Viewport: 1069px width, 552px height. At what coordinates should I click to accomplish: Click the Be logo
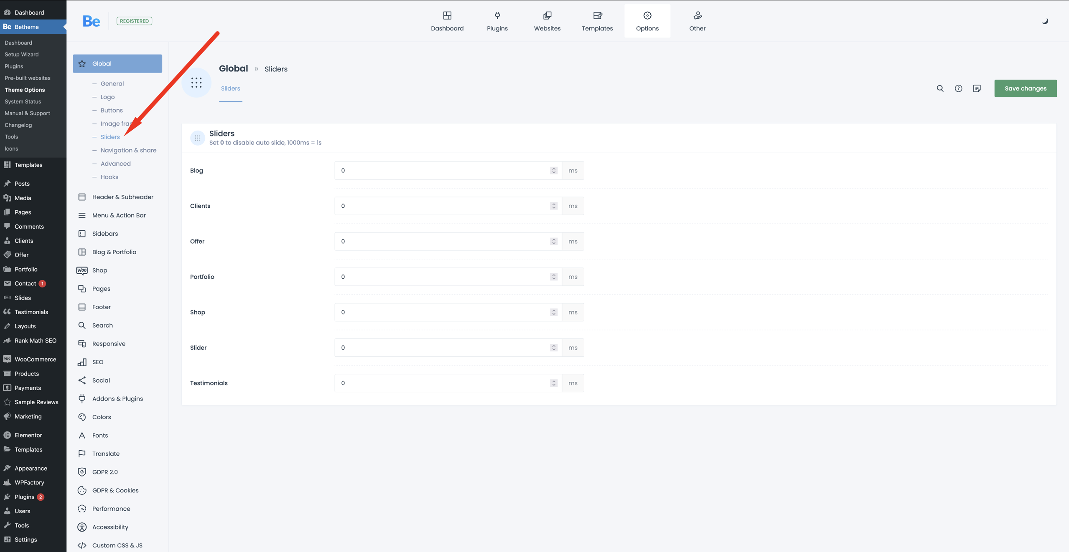[91, 21]
